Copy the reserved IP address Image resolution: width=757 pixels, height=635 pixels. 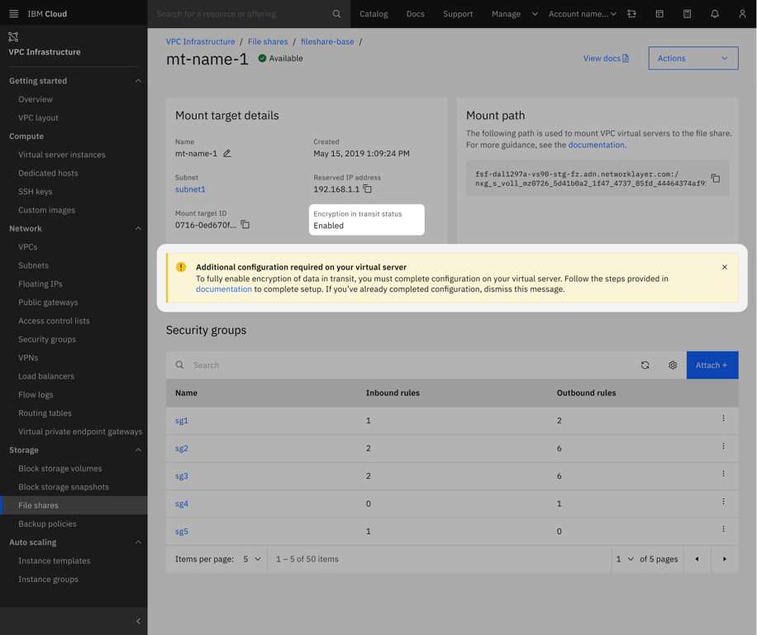click(368, 189)
